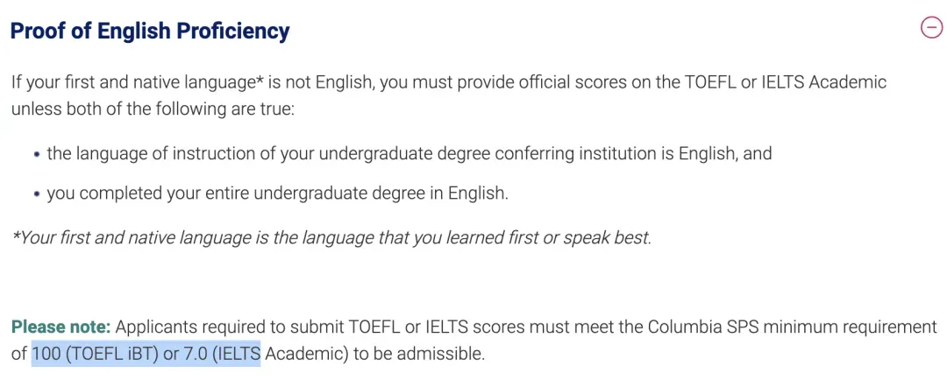
Task: Click the bullet dot before "you completed your entire"
Action: click(x=36, y=193)
